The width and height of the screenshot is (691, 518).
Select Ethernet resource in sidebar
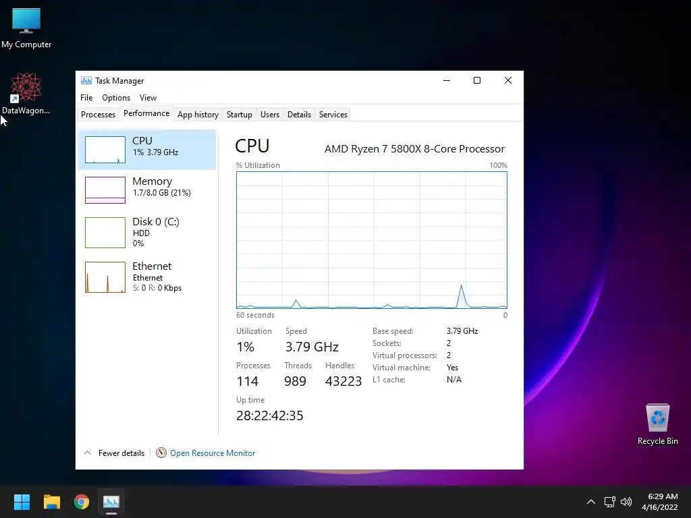click(x=147, y=277)
